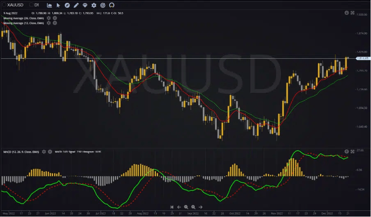Move chart left with the back arrow
Image resolution: width=371 pixels, height=217 pixels.
click(179, 207)
